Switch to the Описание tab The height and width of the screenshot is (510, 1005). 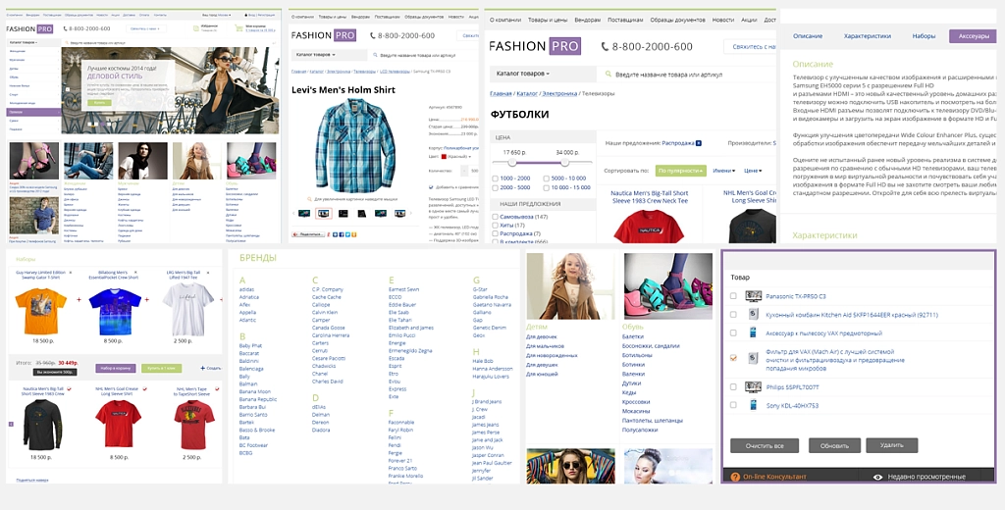[x=808, y=36]
